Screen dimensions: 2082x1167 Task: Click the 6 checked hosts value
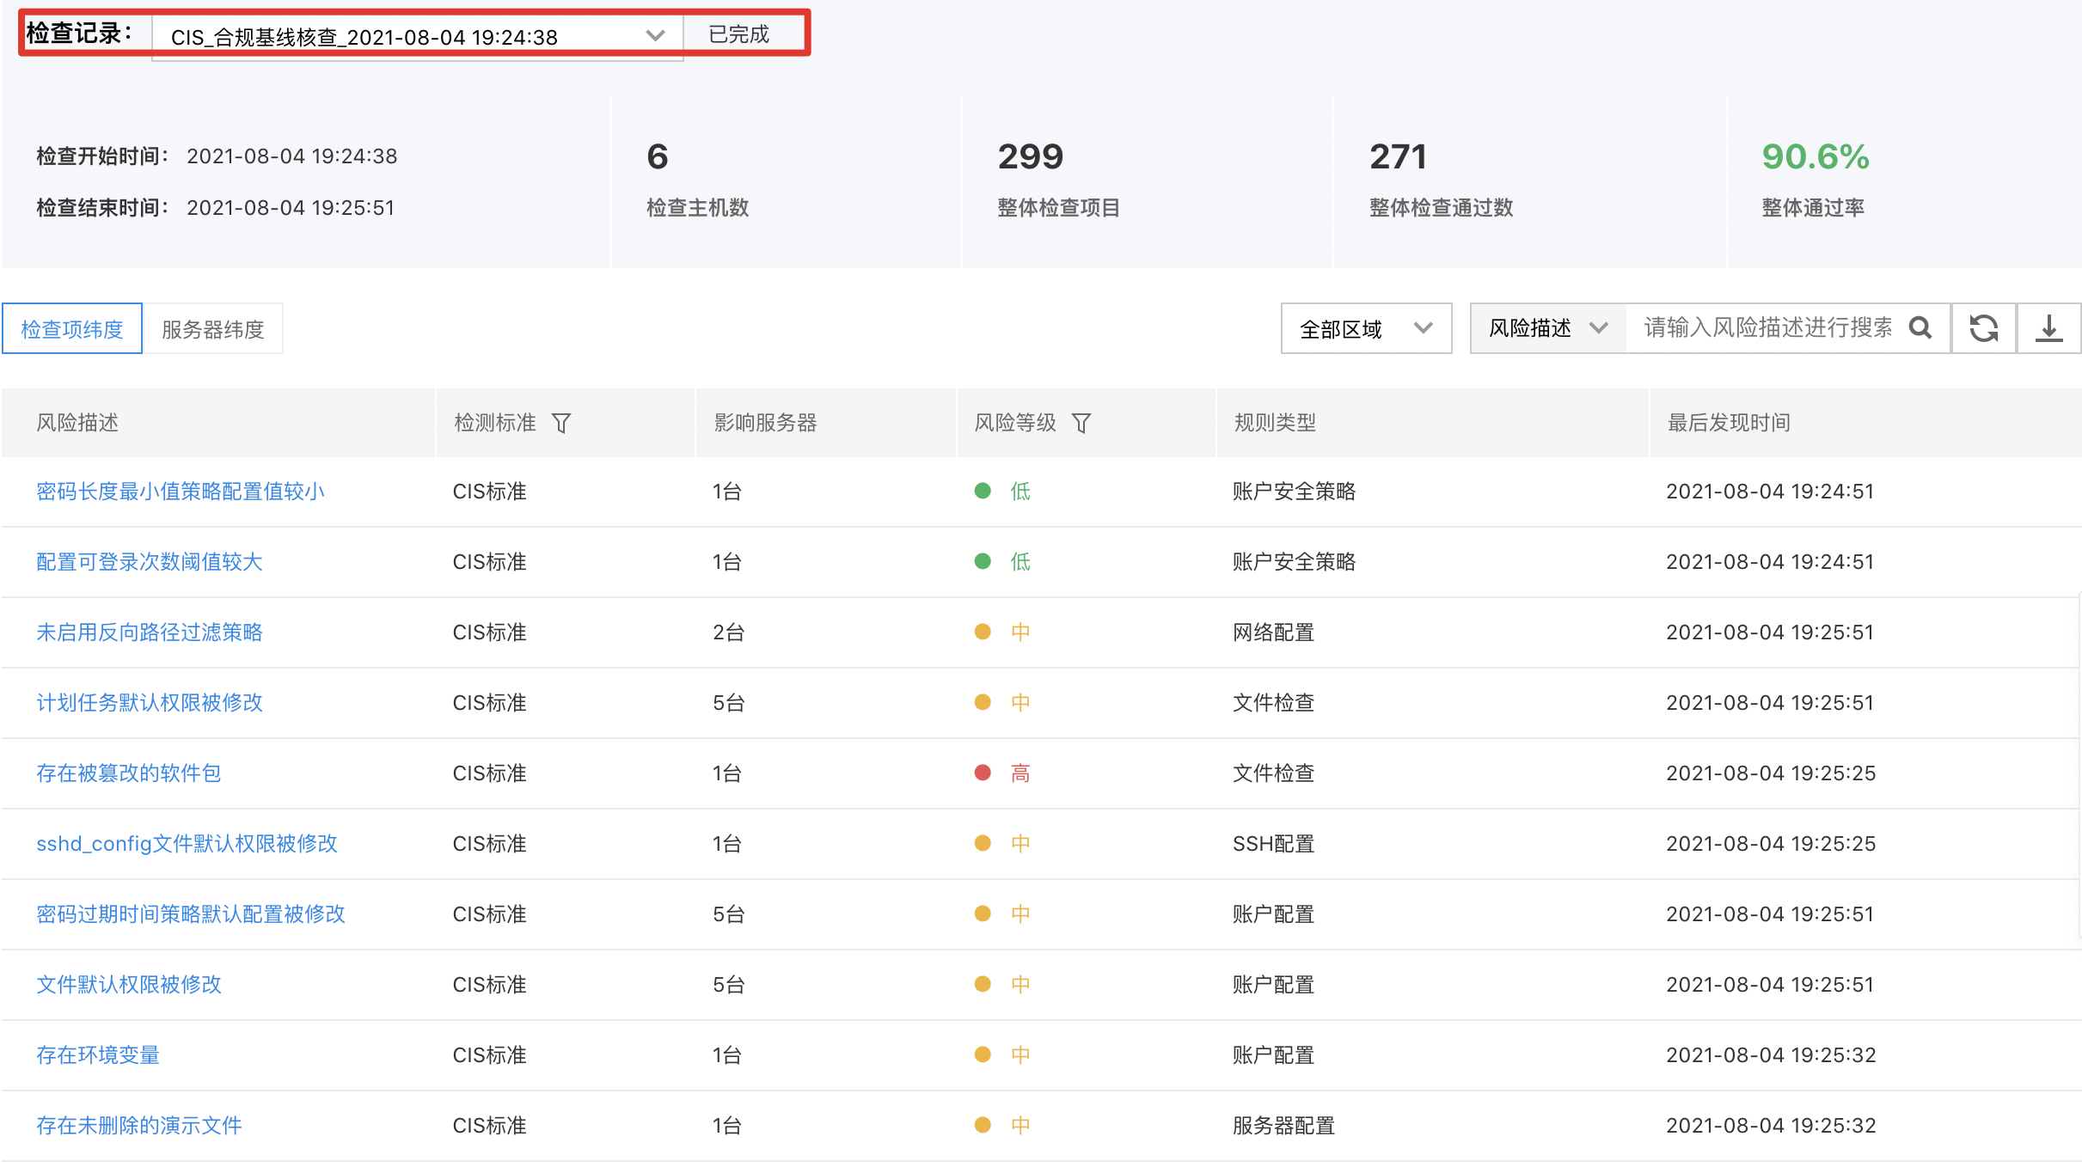(x=658, y=156)
